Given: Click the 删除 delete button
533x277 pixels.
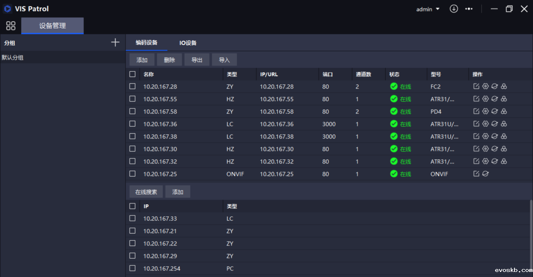Looking at the screenshot, I should click(x=170, y=60).
